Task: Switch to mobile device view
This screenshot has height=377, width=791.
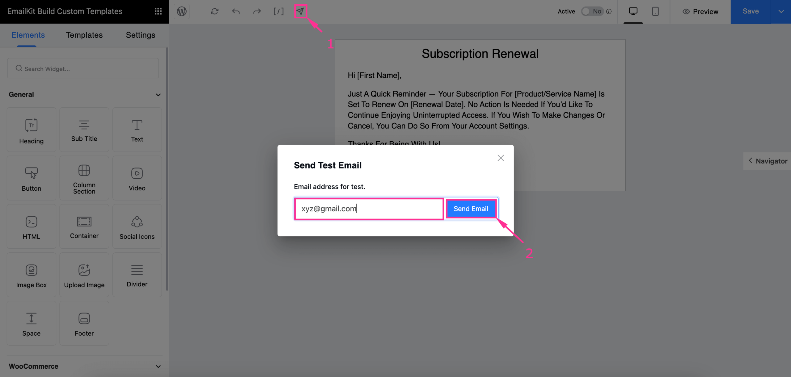Action: 655,11
